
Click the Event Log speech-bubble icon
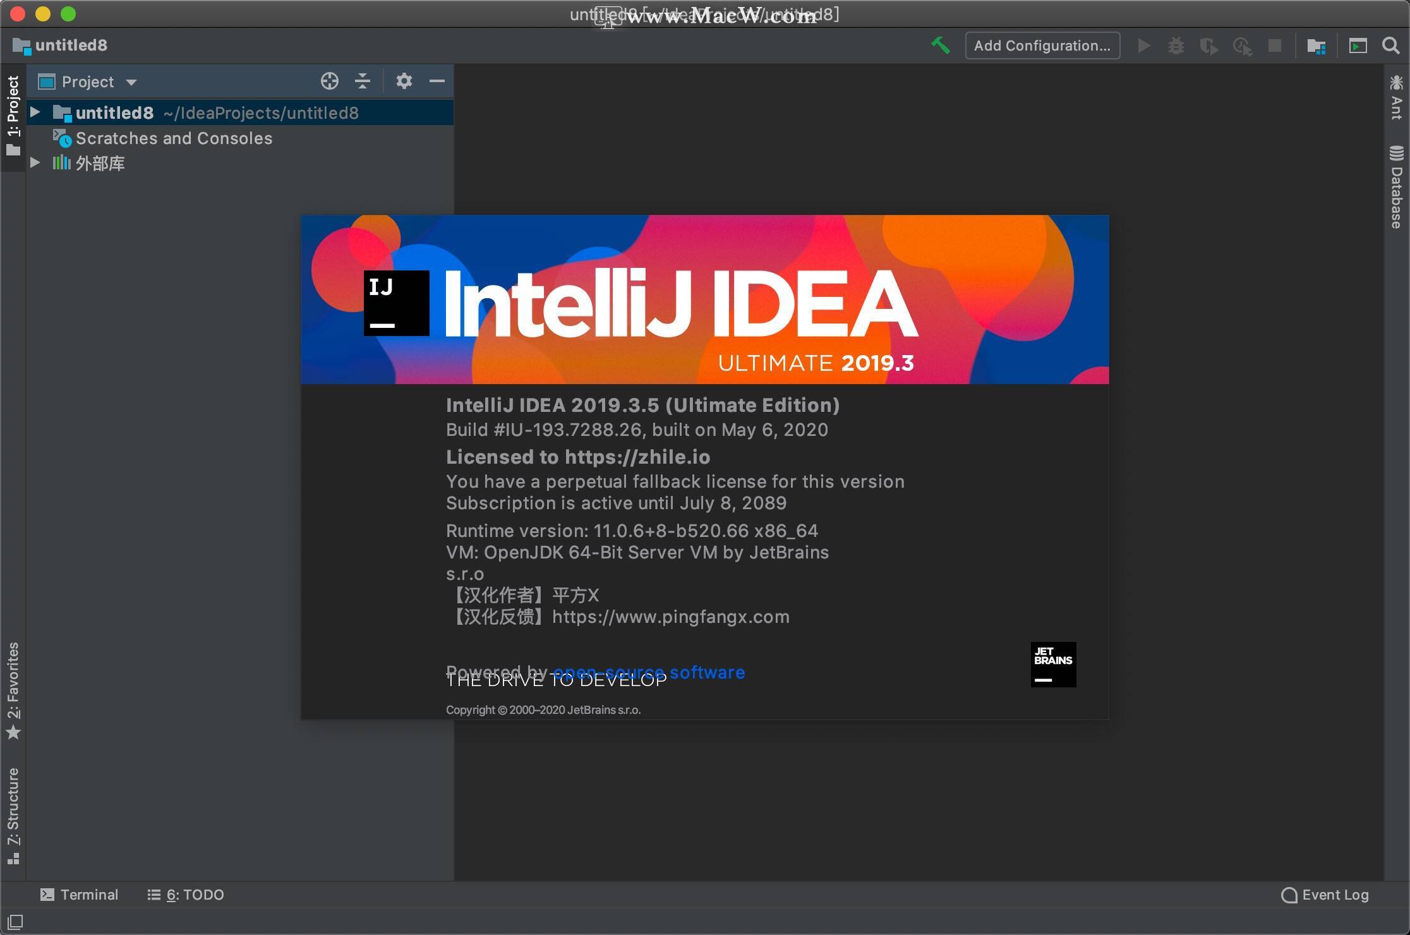click(1289, 895)
